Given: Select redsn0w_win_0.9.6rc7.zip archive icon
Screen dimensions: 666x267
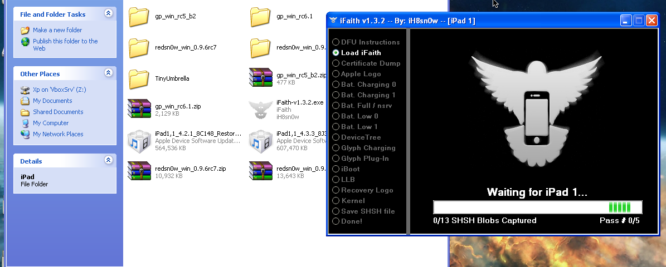Looking at the screenshot, I should point(139,171).
